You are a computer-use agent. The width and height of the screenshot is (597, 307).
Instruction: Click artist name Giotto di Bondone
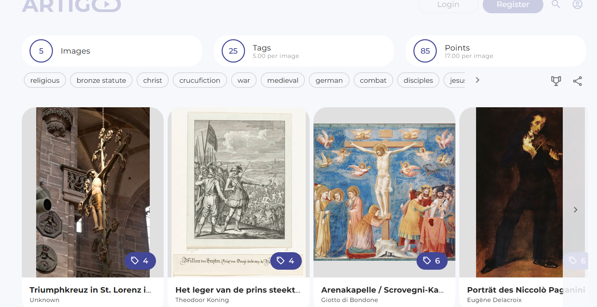click(349, 300)
